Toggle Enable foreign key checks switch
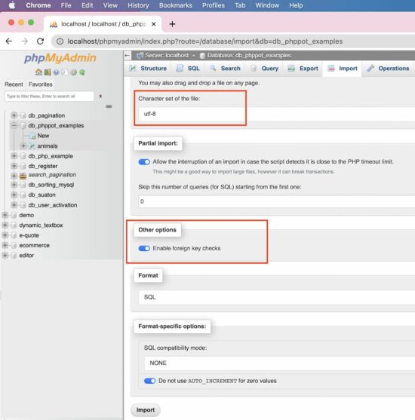Image resolution: width=415 pixels, height=420 pixels. pyautogui.click(x=144, y=248)
